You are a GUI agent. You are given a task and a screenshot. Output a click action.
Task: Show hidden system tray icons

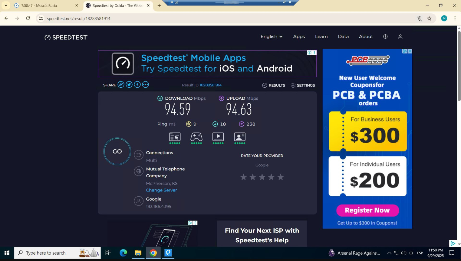point(389,253)
